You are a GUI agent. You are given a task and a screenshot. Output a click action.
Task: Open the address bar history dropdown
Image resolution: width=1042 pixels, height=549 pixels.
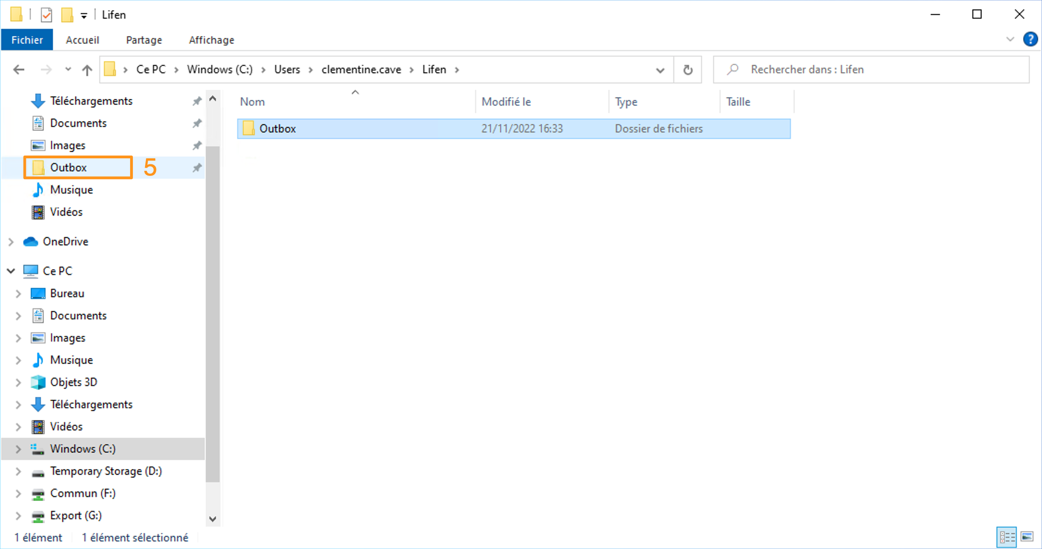[660, 70]
